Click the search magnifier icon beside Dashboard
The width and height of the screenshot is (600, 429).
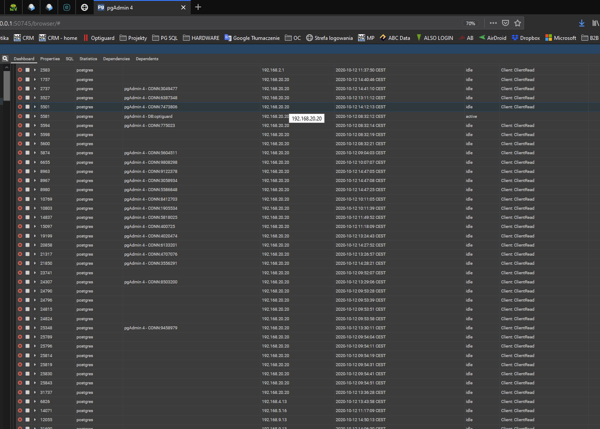[5, 58]
